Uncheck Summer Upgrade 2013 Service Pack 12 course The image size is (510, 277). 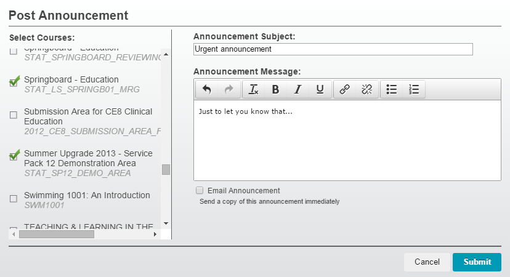pos(14,156)
